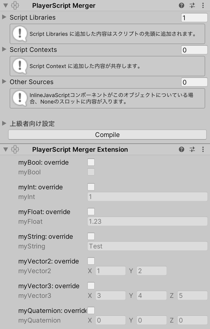Click Script Contexts size field
The height and width of the screenshot is (329, 210).
point(194,50)
